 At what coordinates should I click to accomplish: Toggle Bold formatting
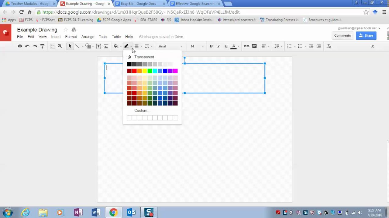[x=211, y=46]
